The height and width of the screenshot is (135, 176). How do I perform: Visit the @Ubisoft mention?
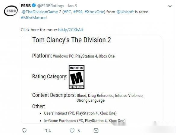tap(125, 12)
